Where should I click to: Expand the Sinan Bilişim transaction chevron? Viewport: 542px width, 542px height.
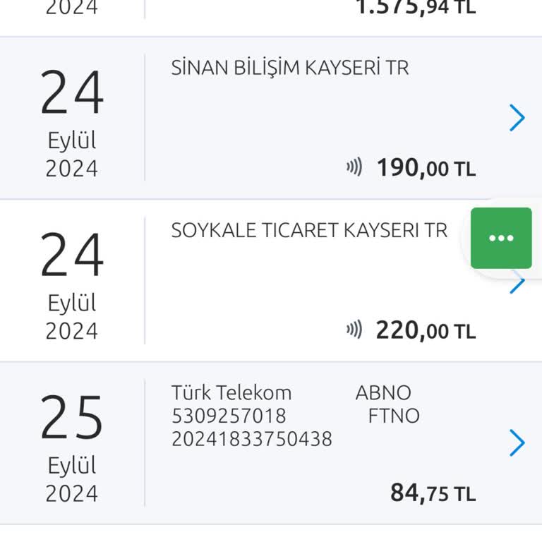(x=517, y=118)
